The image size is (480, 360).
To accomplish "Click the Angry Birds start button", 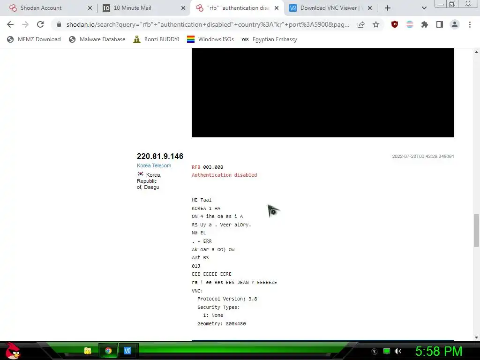I will point(12,351).
